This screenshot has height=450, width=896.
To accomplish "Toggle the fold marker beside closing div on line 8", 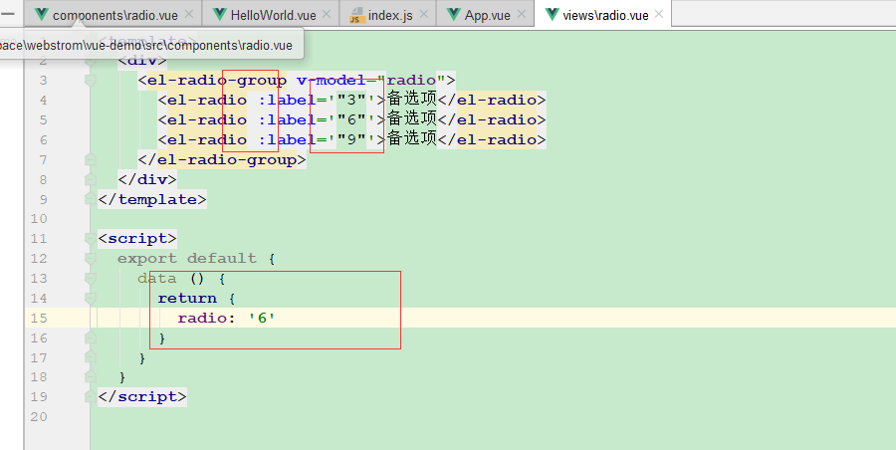I will pyautogui.click(x=91, y=179).
